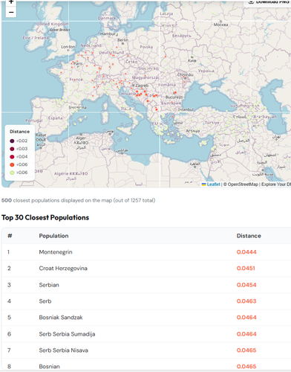
Task: Click the <0.03 distance legend swatch
Action: pos(12,149)
